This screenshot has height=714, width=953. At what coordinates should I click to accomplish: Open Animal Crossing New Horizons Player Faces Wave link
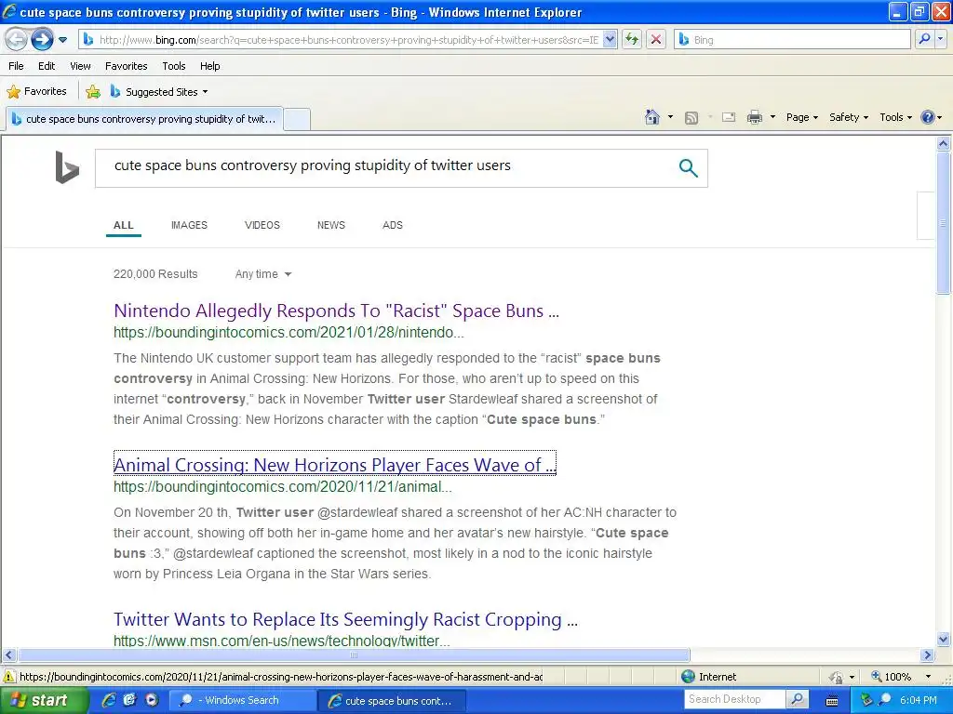(334, 465)
